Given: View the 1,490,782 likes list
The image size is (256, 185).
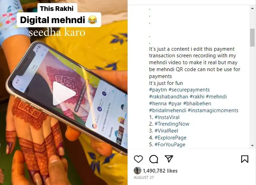Looking at the screenshot, I should point(160,171).
